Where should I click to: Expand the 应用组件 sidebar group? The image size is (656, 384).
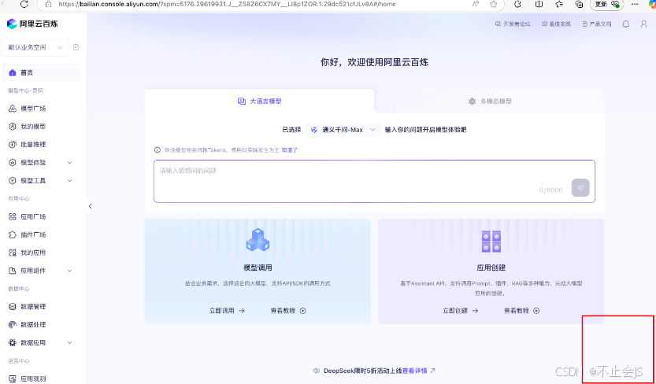(39, 271)
